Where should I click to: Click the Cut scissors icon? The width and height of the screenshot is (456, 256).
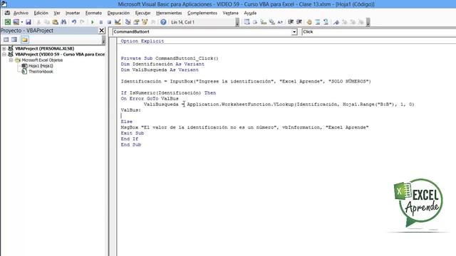click(x=38, y=22)
